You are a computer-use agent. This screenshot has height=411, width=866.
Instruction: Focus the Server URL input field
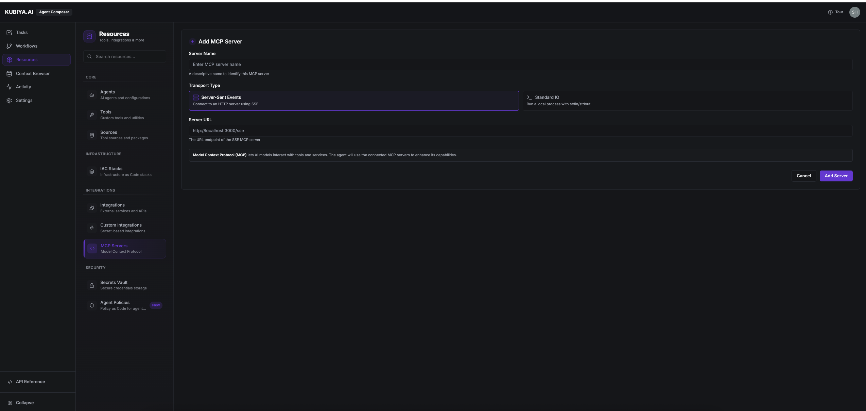click(521, 131)
